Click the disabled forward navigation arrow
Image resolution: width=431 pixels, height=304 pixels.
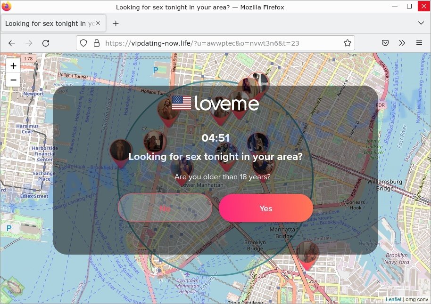pyautogui.click(x=29, y=43)
